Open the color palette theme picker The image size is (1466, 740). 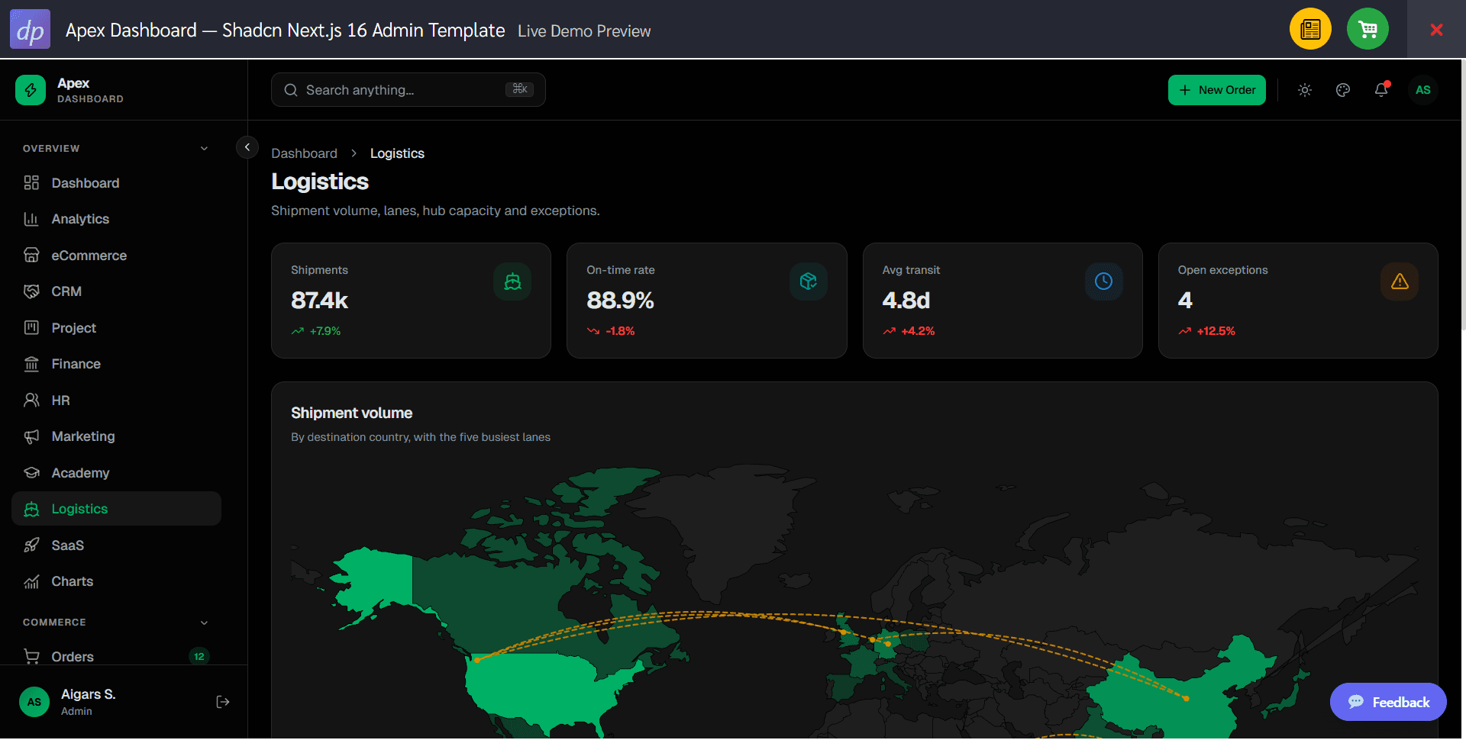click(1343, 90)
